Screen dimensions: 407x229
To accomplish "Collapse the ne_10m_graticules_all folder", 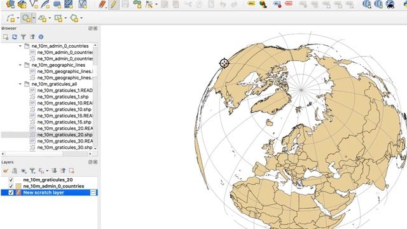I will point(20,84).
